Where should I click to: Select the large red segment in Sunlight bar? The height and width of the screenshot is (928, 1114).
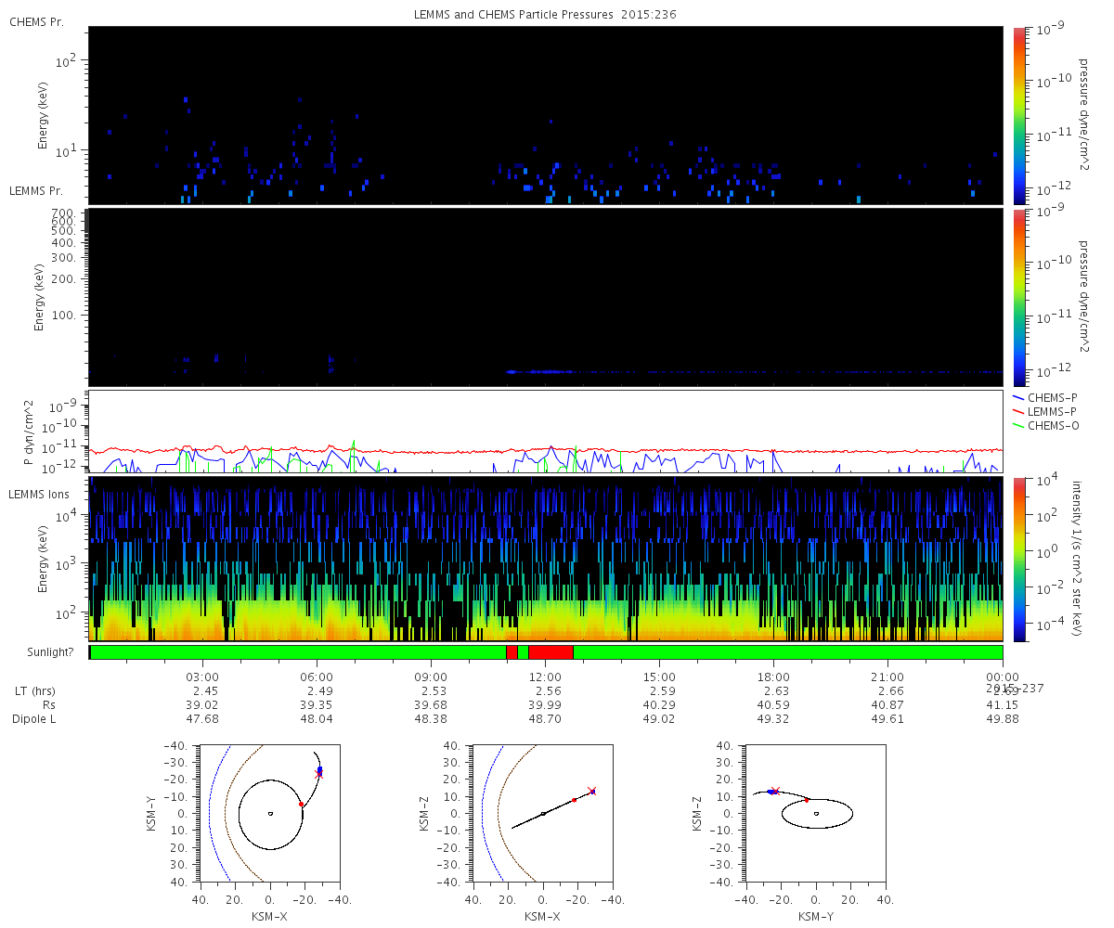pyautogui.click(x=551, y=652)
